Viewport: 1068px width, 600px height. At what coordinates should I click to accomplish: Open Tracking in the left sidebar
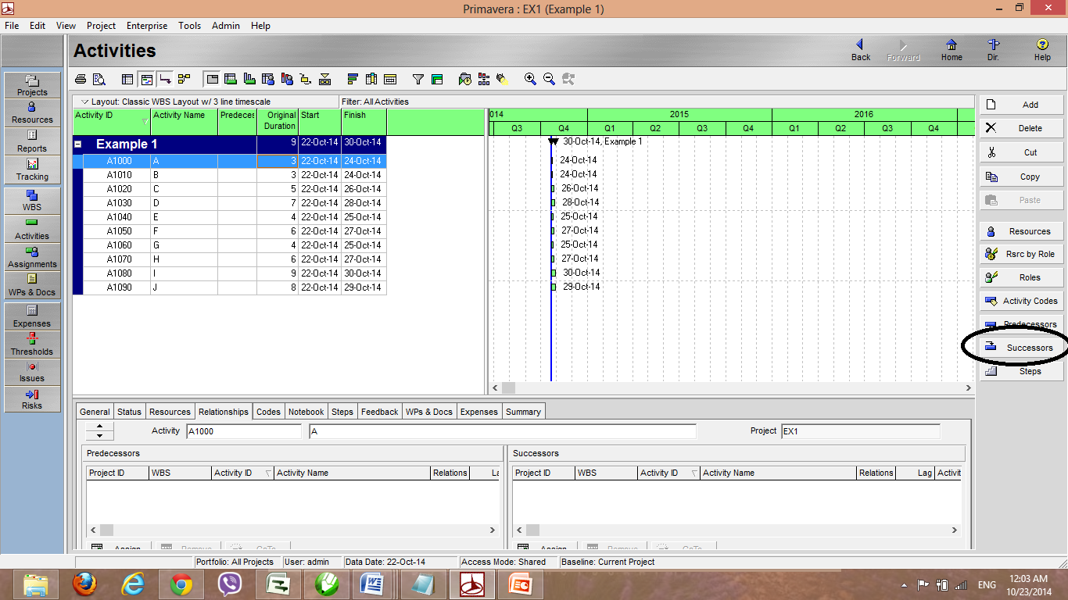[32, 170]
